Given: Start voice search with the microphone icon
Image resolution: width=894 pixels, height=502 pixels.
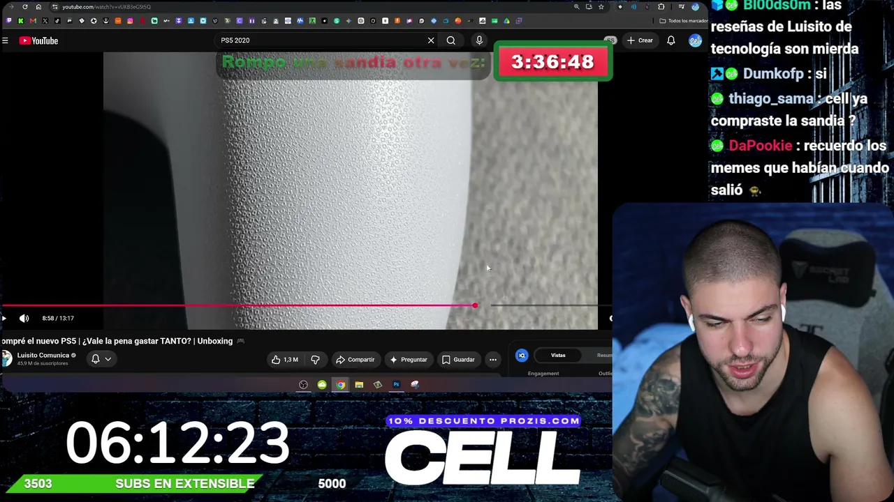Looking at the screenshot, I should (x=479, y=40).
